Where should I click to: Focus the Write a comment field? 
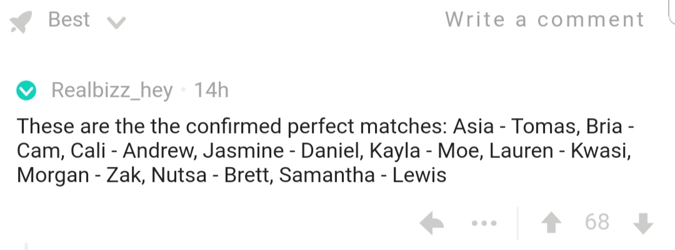pyautogui.click(x=544, y=19)
